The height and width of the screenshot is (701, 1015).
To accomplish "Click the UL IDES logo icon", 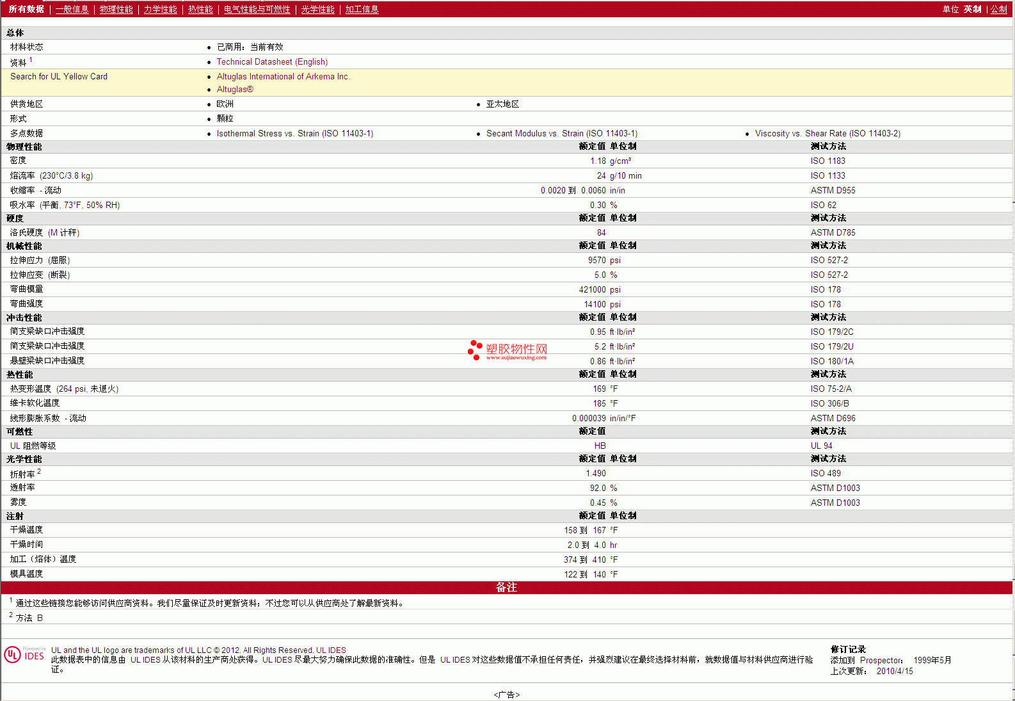I will tap(24, 654).
